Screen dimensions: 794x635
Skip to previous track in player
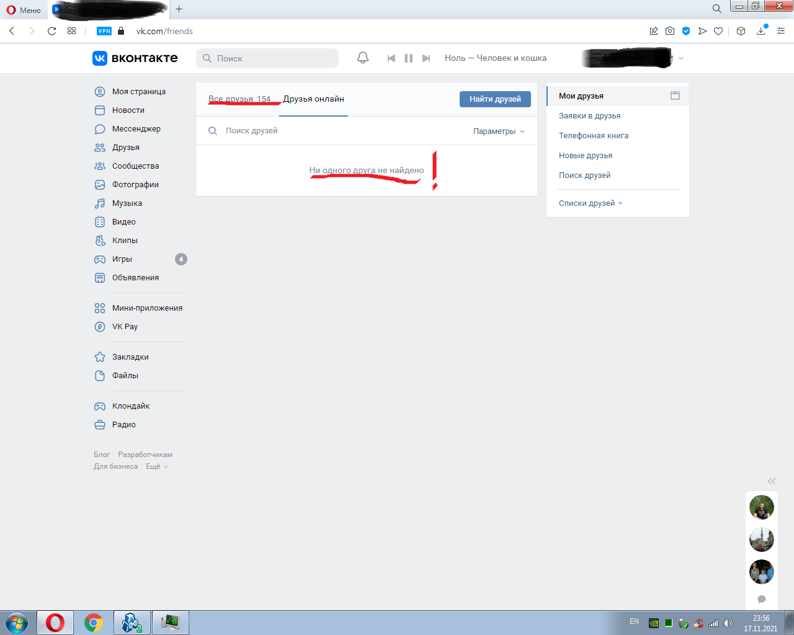[391, 58]
